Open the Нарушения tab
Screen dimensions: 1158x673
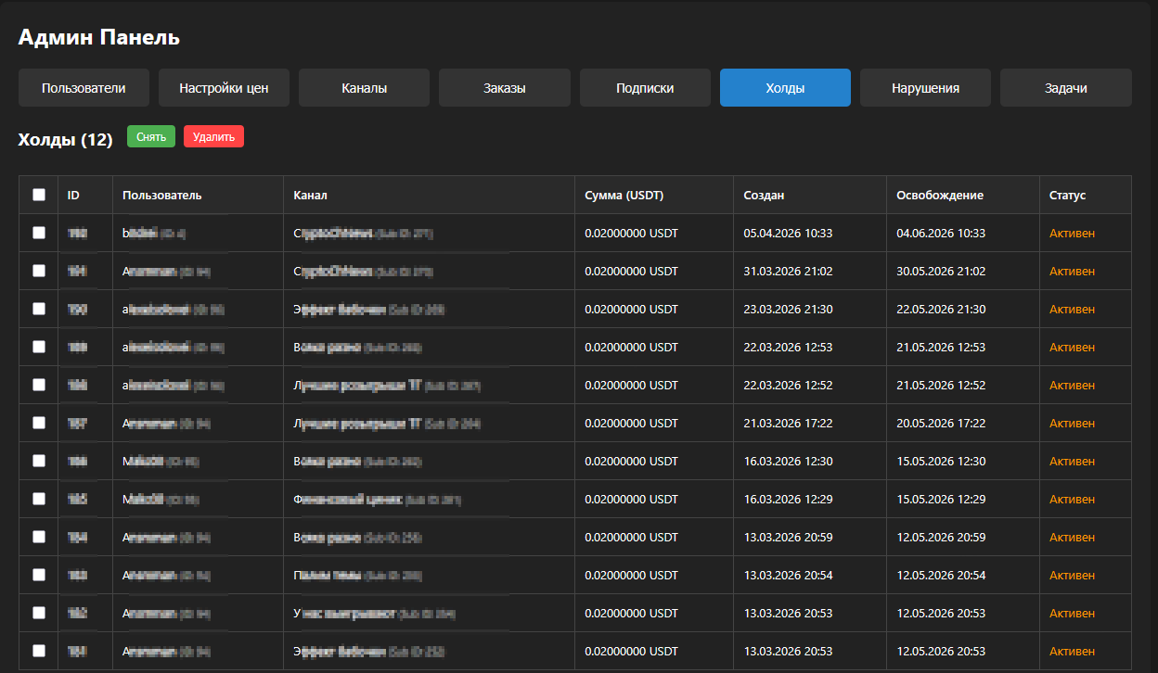pyautogui.click(x=925, y=88)
